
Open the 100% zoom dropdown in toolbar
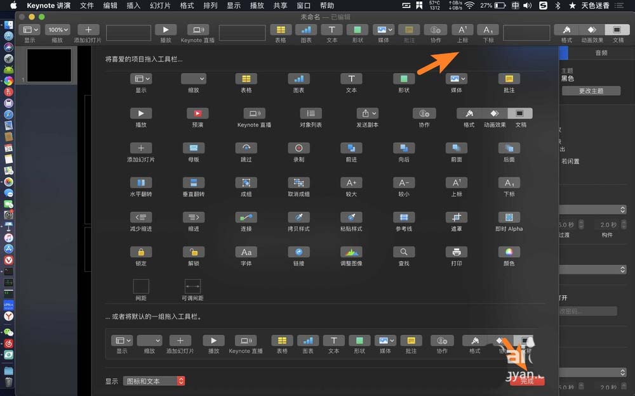(x=57, y=30)
